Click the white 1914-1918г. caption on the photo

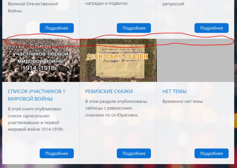coord(40,68)
